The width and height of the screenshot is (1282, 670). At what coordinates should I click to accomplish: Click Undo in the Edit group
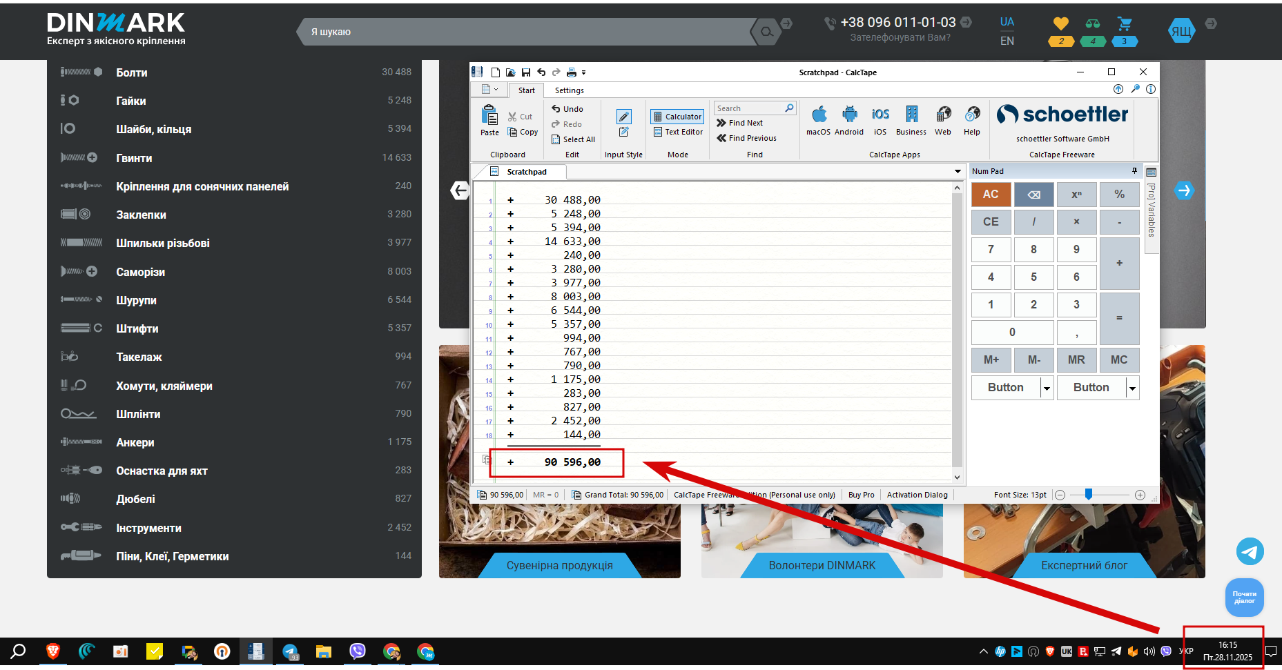567,109
